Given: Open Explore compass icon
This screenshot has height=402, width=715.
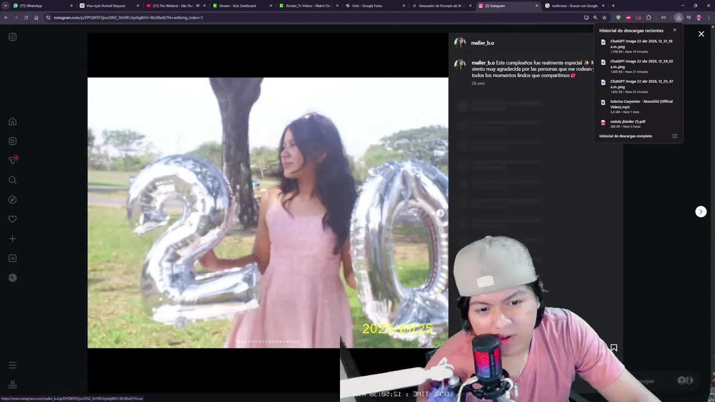Looking at the screenshot, I should click(x=12, y=200).
